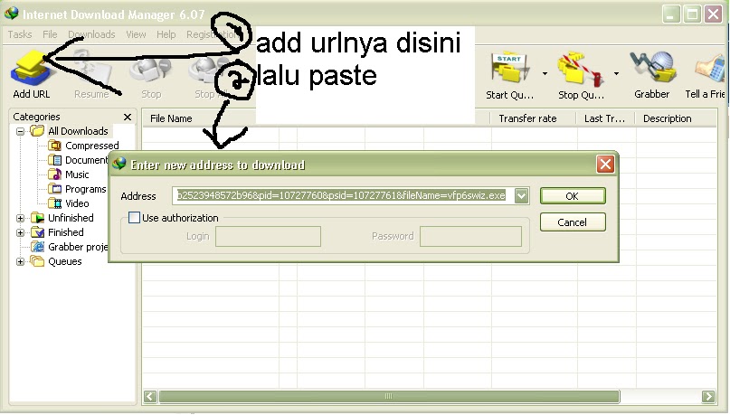The height and width of the screenshot is (415, 730).
Task: Close the Enter new address dialog
Action: (605, 165)
